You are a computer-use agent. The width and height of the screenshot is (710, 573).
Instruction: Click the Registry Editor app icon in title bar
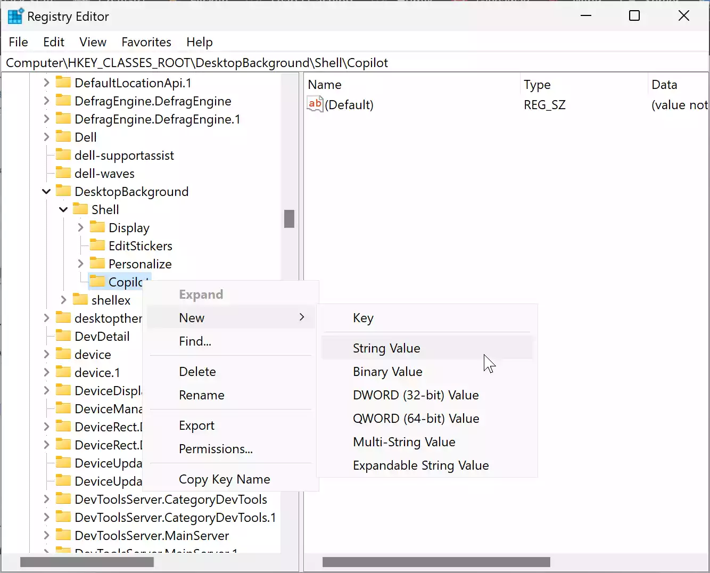pos(15,17)
